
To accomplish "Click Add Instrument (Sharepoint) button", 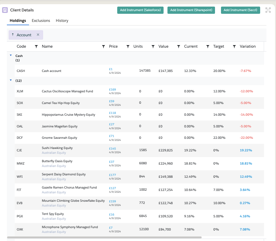I will click(191, 10).
